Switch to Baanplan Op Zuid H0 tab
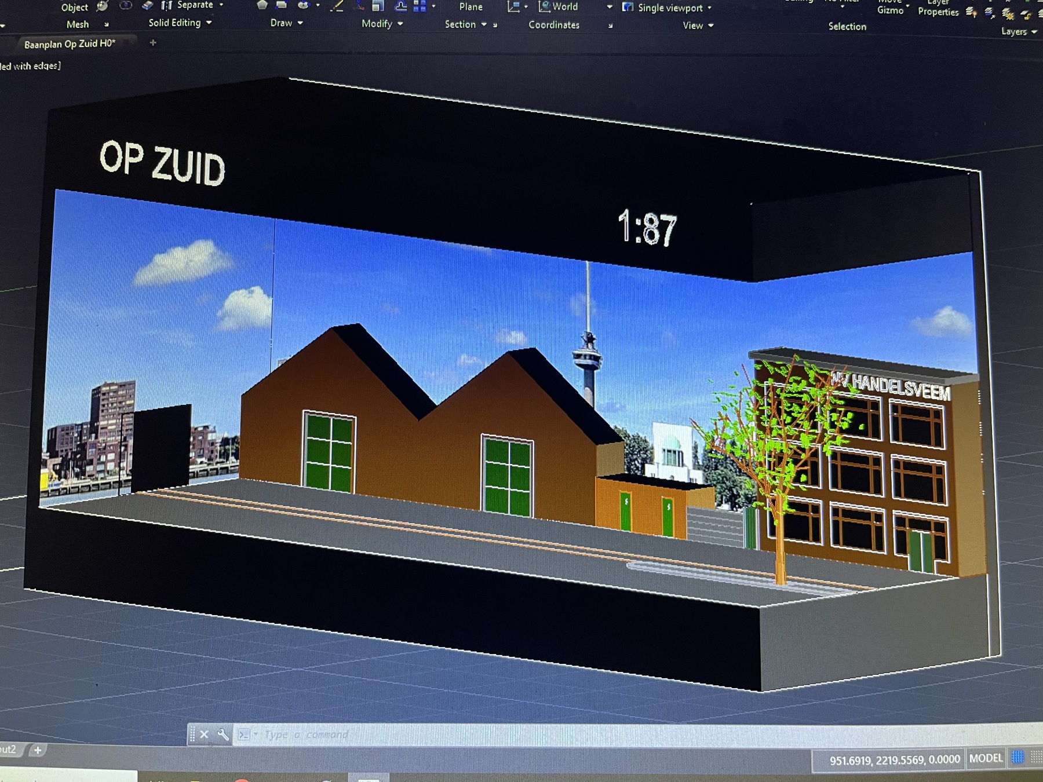The width and height of the screenshot is (1043, 782). coord(70,44)
